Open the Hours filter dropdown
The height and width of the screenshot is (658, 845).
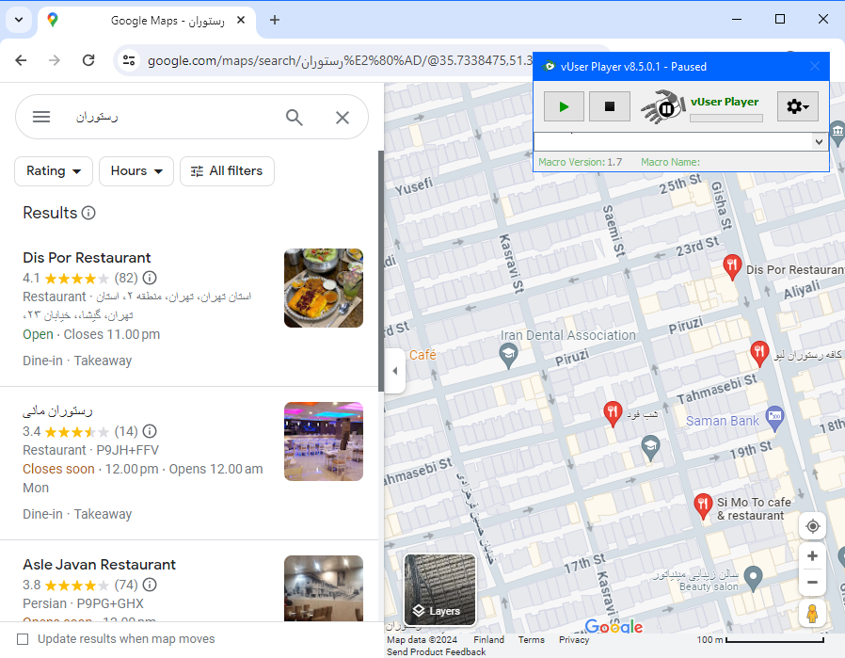coord(136,170)
